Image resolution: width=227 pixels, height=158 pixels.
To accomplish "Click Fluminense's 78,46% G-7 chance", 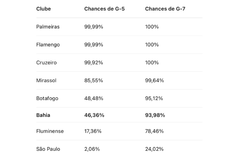I will click(x=154, y=131).
